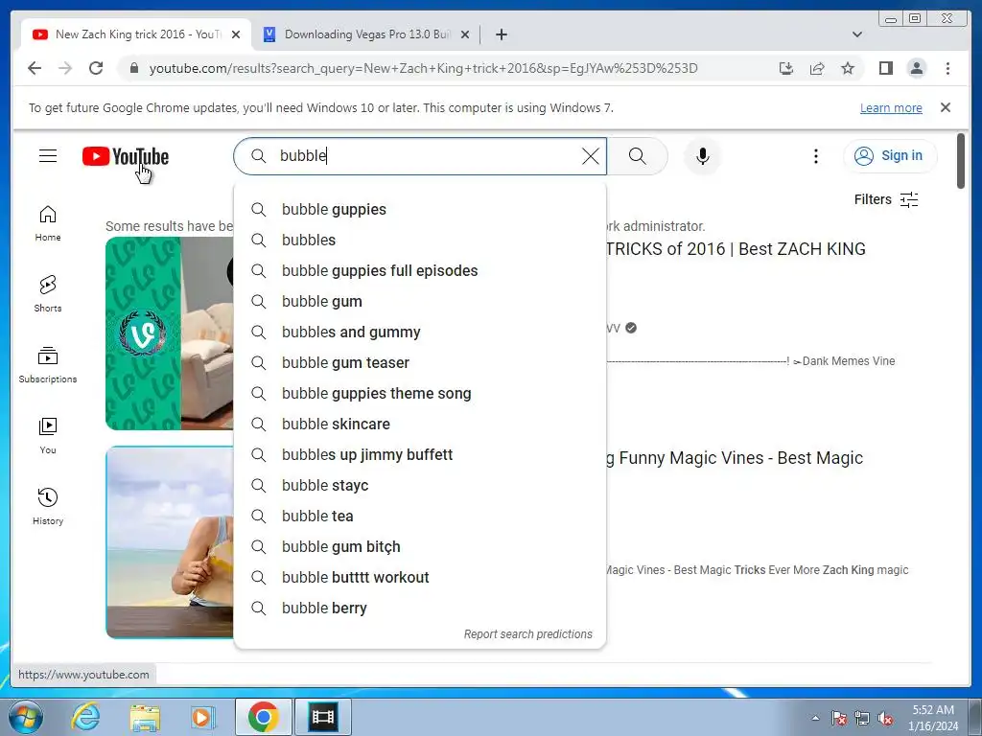Click the Sign in button
The image size is (982, 736).
890,155
